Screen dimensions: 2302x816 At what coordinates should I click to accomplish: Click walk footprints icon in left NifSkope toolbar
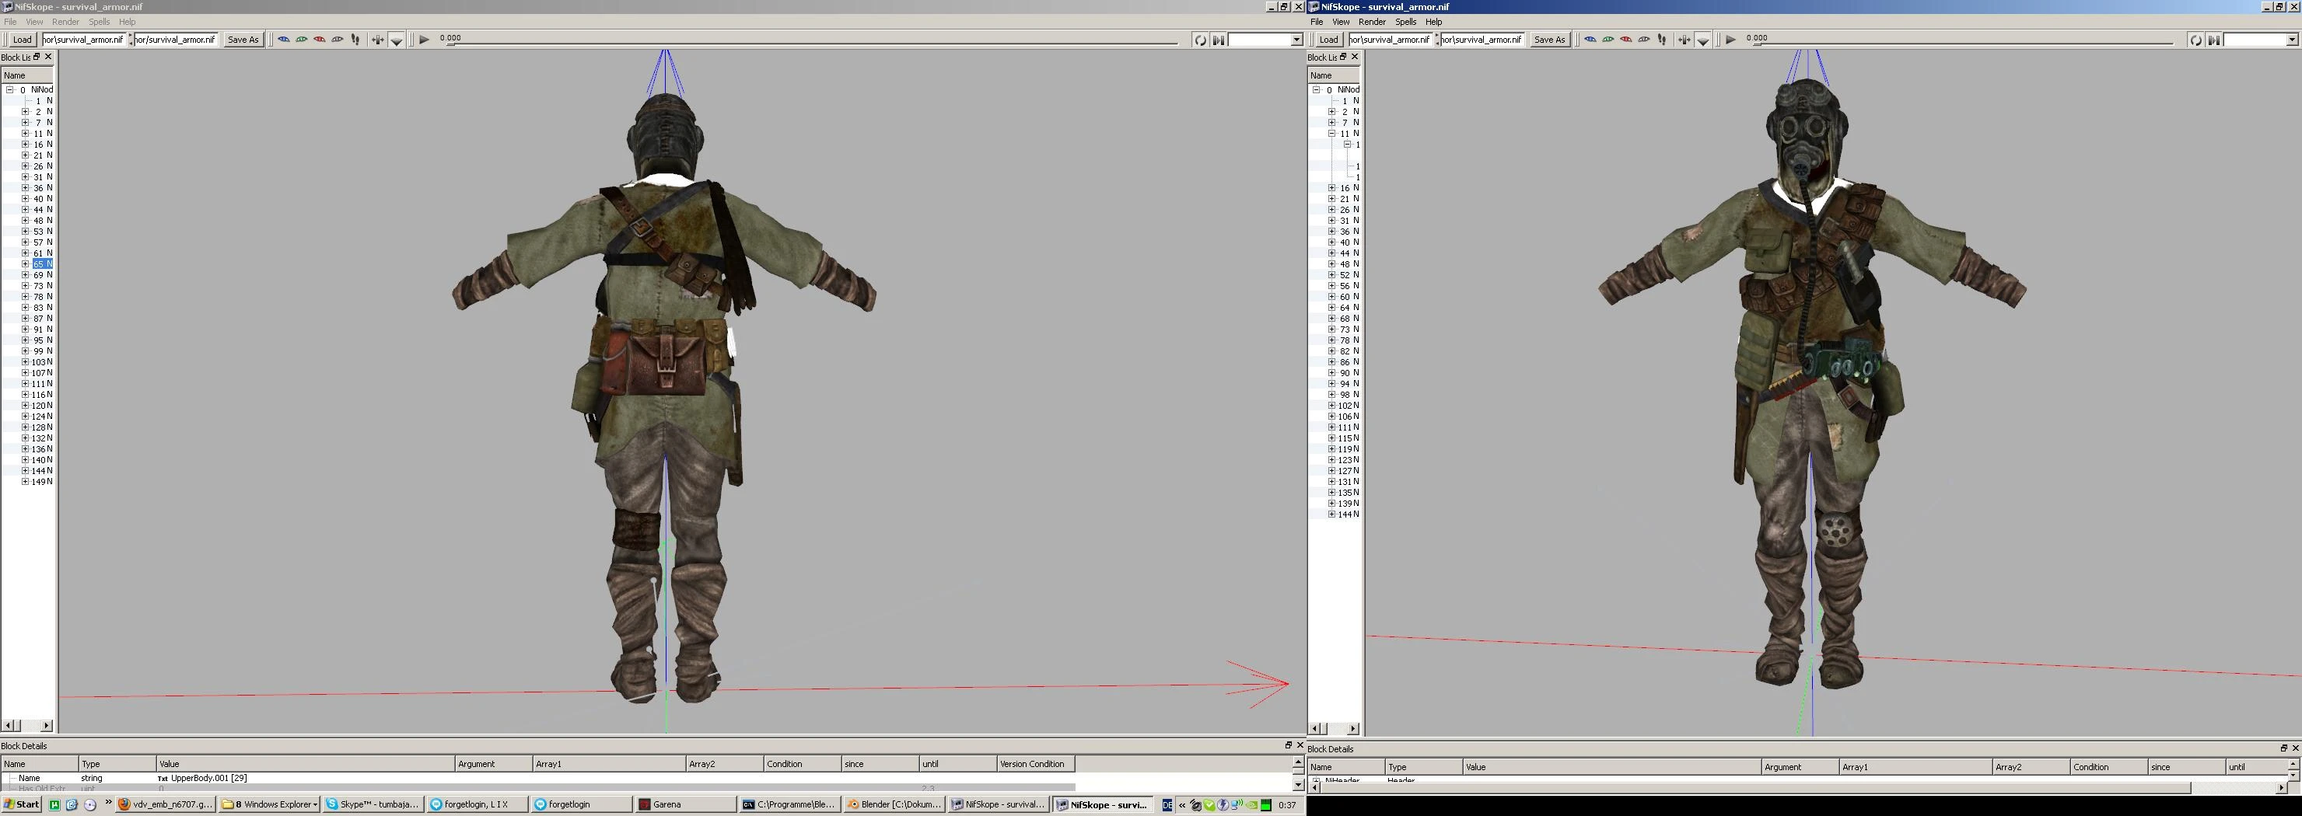coord(355,40)
